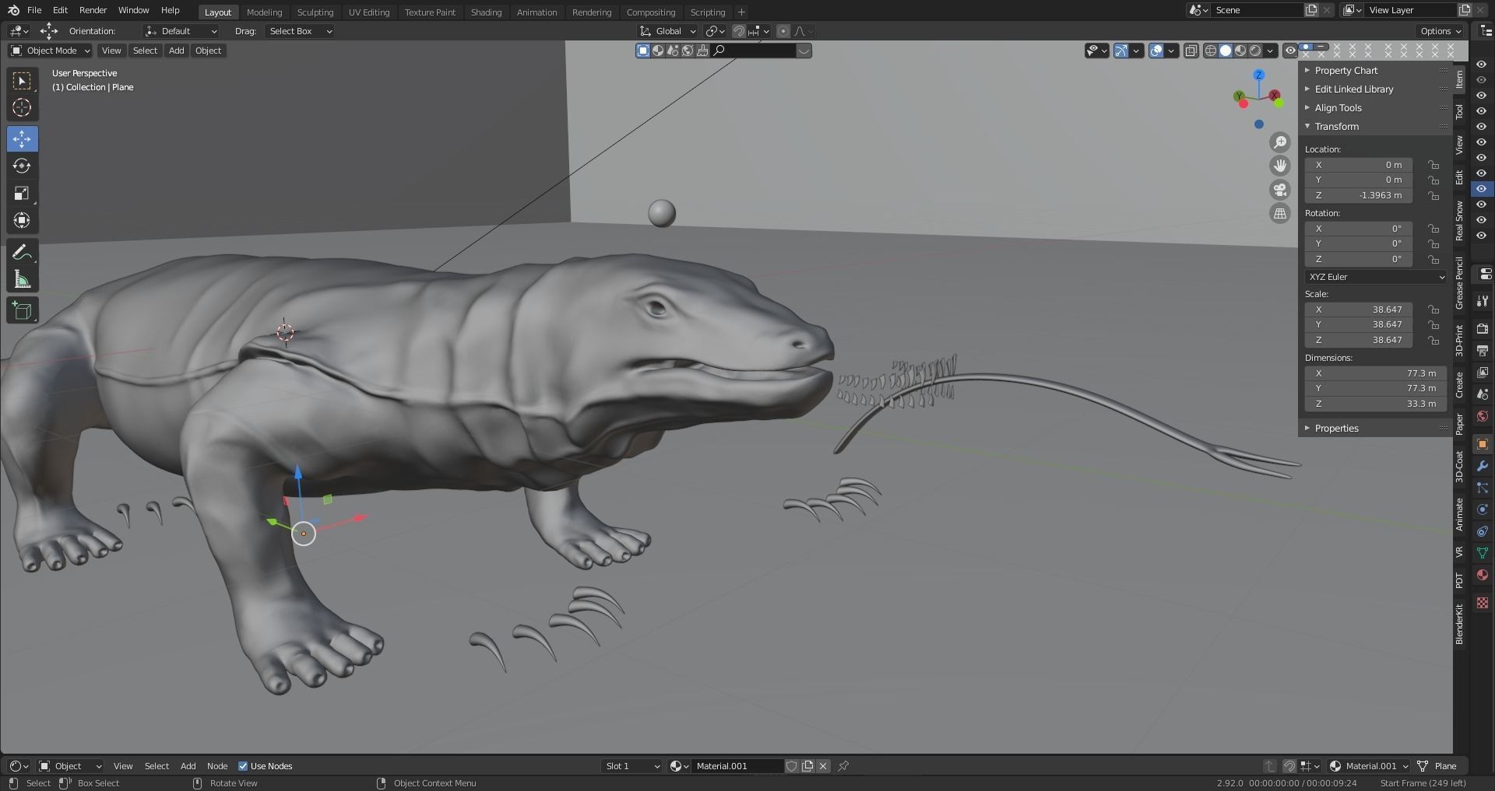Click the viewport Object menu button
The height and width of the screenshot is (791, 1495).
point(208,51)
